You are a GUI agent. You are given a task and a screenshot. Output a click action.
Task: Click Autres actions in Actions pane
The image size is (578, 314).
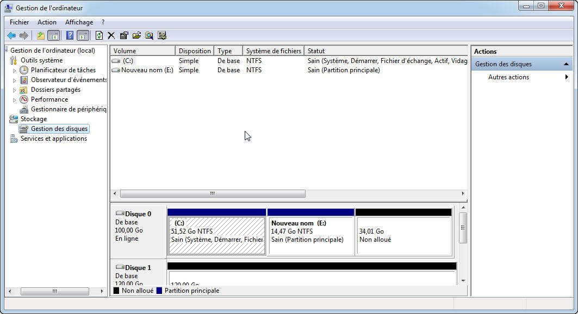tap(508, 77)
